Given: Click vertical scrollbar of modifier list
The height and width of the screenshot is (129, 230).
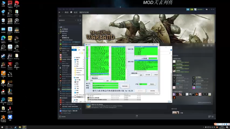Looking at the screenshot, I should [x=126, y=63].
